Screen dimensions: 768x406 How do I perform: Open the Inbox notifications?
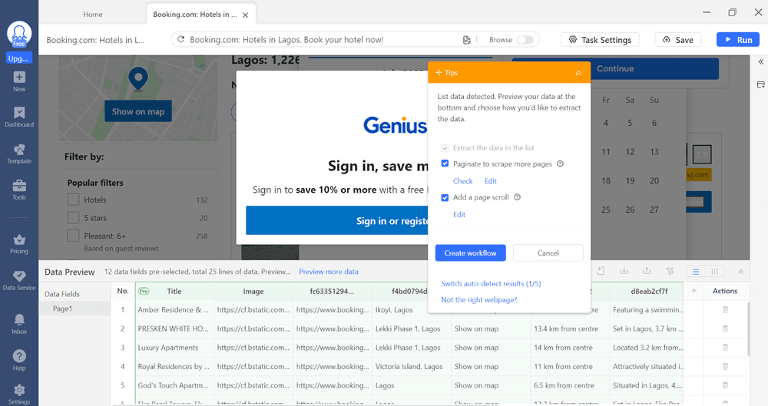[19, 324]
